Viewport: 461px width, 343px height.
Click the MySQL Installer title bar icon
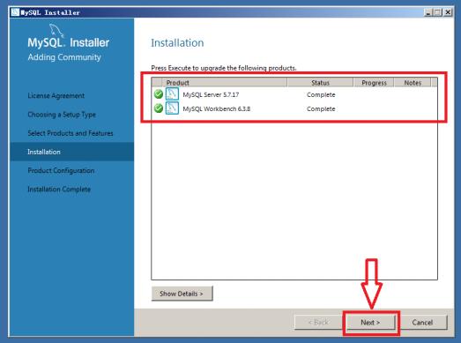pos(15,12)
